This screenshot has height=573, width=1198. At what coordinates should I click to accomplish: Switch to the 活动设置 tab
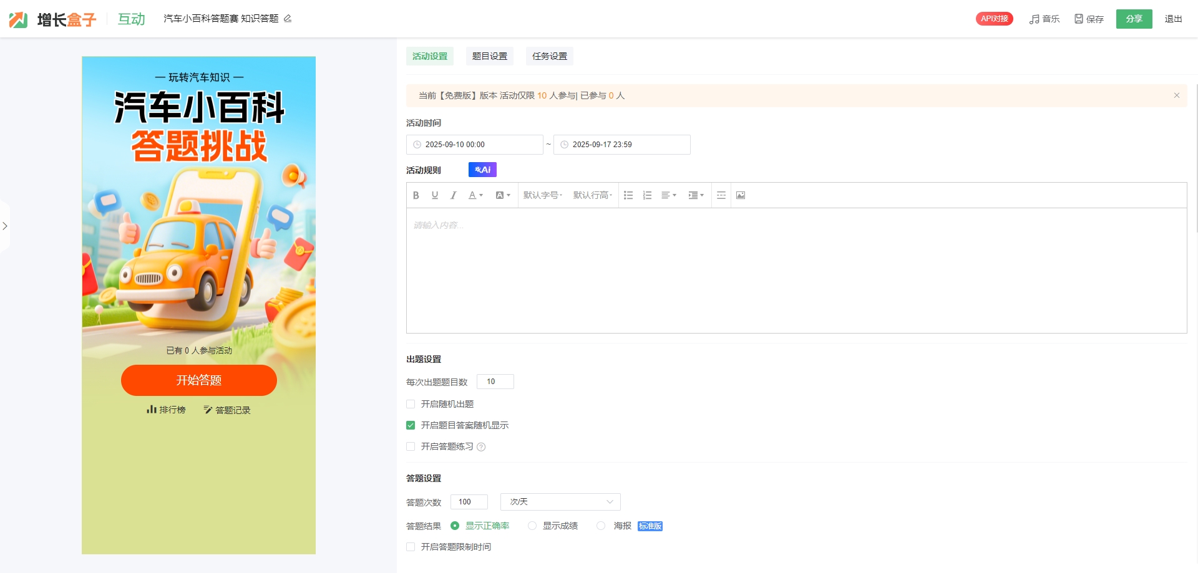430,56
